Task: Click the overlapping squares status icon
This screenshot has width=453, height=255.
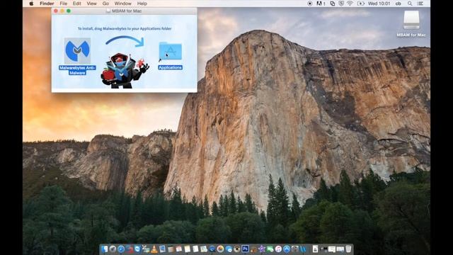Action: coord(333,4)
